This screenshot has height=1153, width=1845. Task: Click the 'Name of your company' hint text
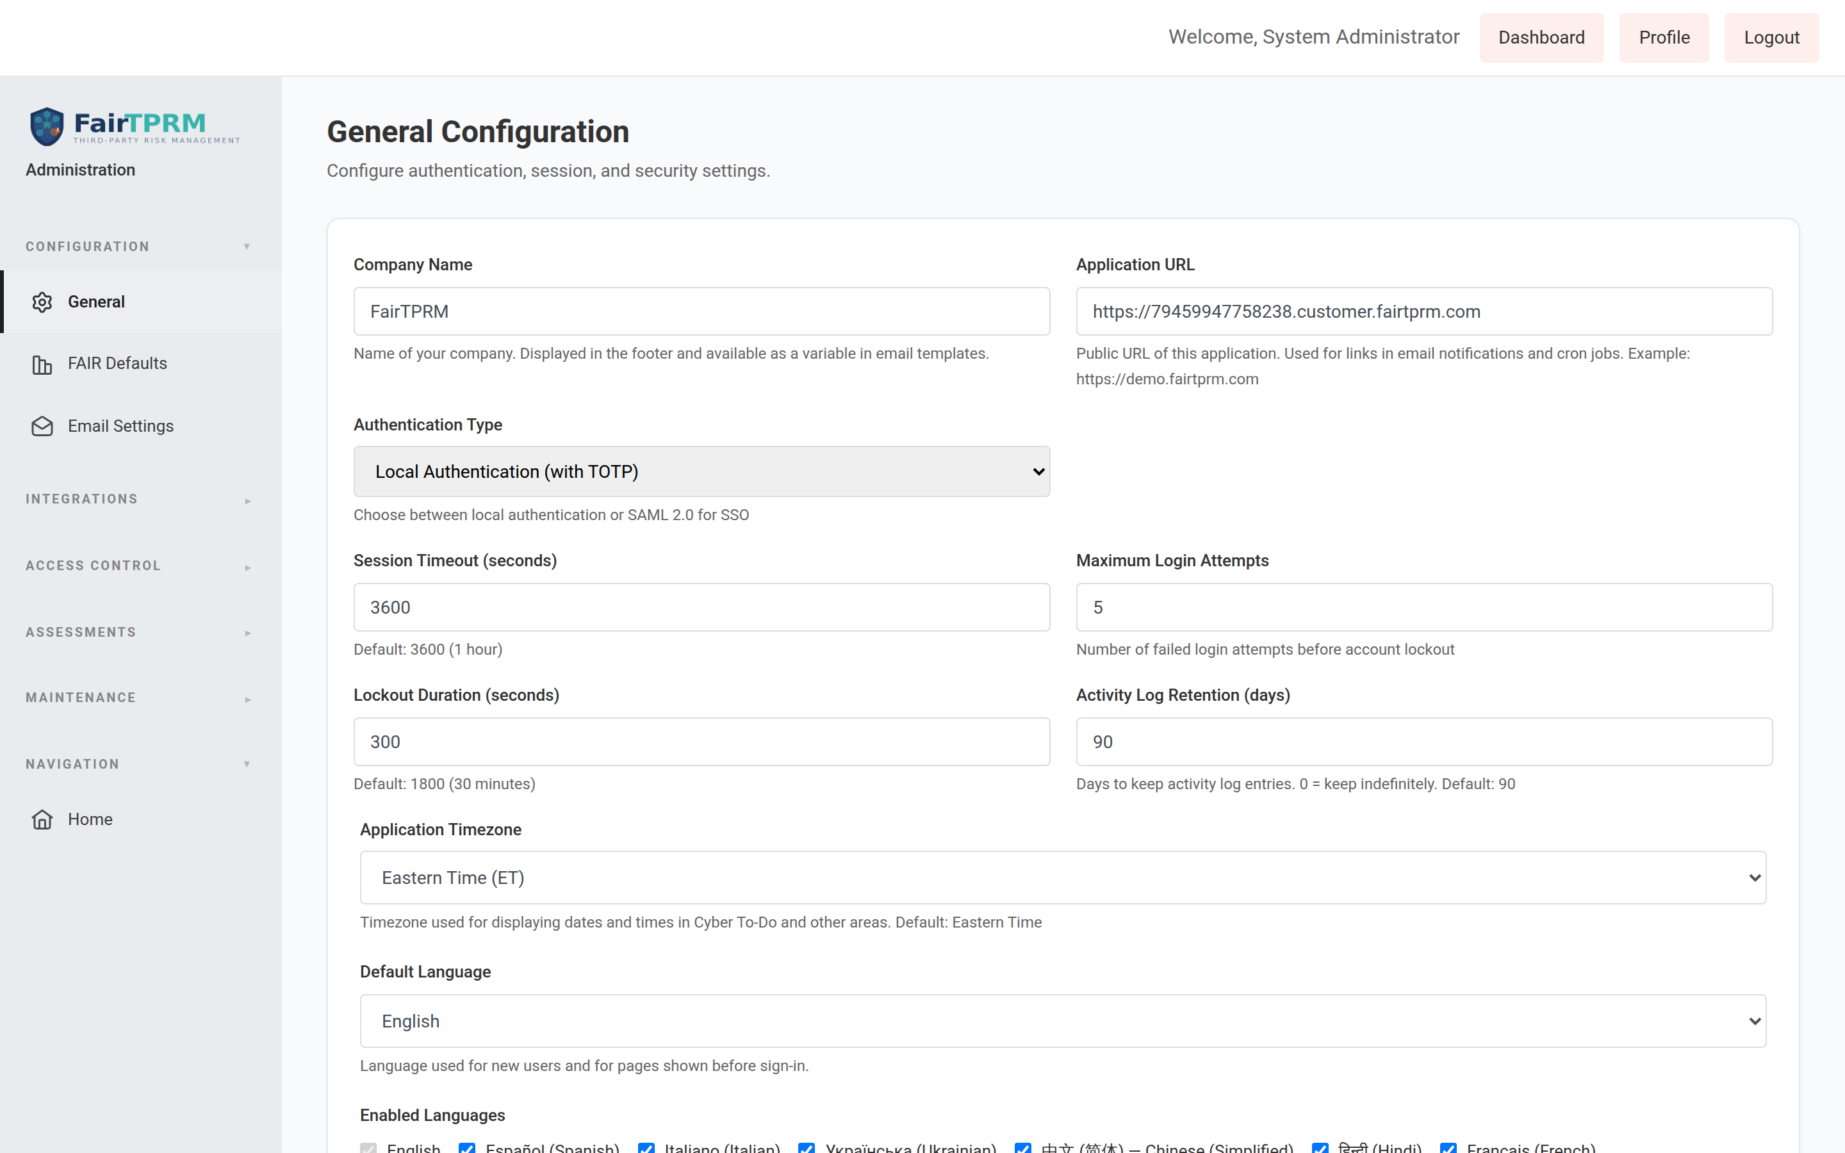[x=671, y=354]
